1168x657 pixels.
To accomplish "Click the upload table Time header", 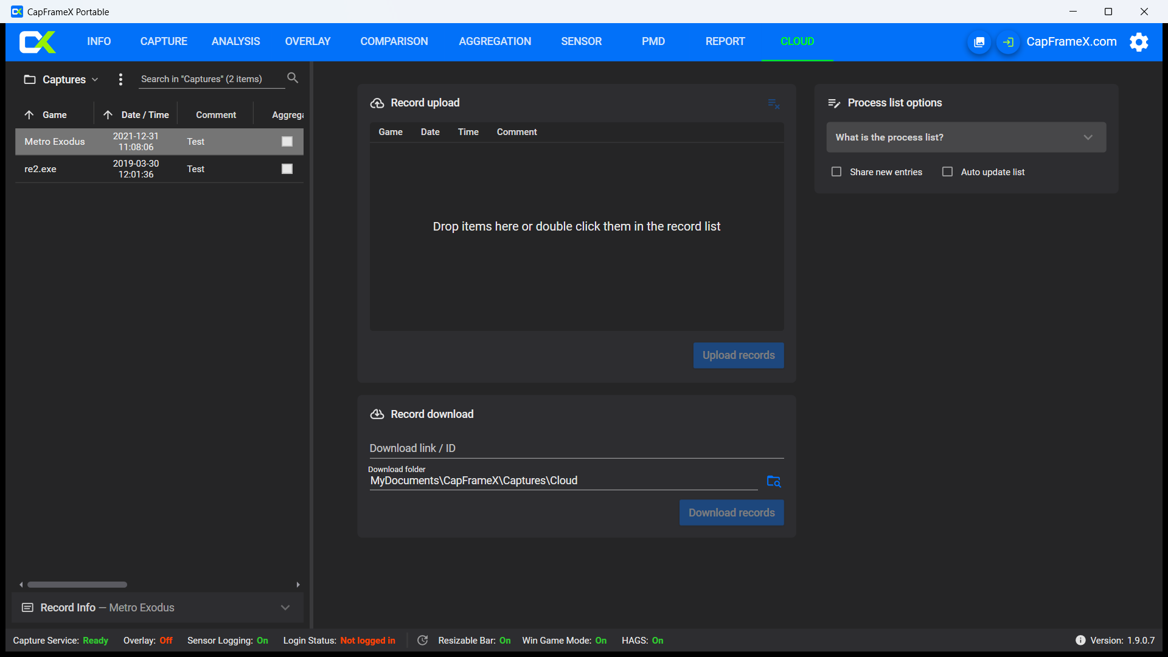I will coord(468,132).
